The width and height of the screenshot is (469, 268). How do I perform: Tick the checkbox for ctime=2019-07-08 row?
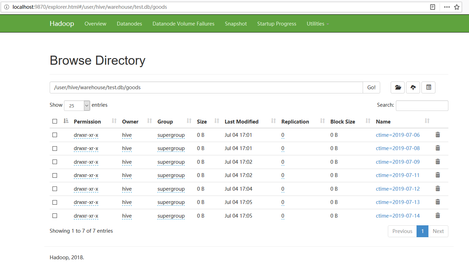pyautogui.click(x=55, y=148)
